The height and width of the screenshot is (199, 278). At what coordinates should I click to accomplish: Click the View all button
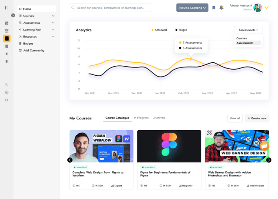(x=235, y=118)
